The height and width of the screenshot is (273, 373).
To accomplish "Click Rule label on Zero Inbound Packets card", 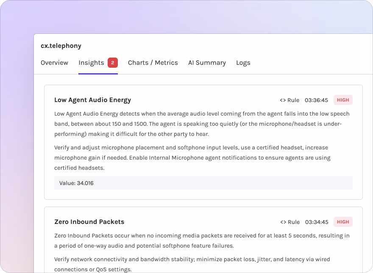I will [294, 222].
